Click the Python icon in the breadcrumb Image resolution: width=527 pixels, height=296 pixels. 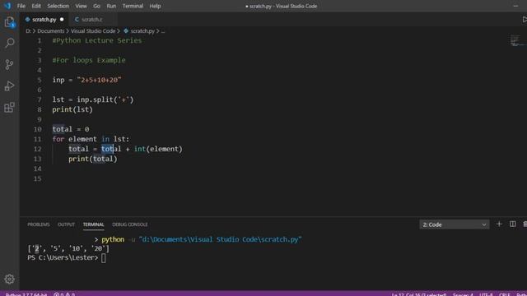click(x=126, y=31)
